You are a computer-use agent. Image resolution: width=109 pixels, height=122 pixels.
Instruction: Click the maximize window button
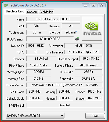point(93,5)
